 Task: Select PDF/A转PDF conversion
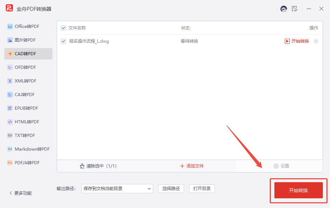click(x=28, y=163)
